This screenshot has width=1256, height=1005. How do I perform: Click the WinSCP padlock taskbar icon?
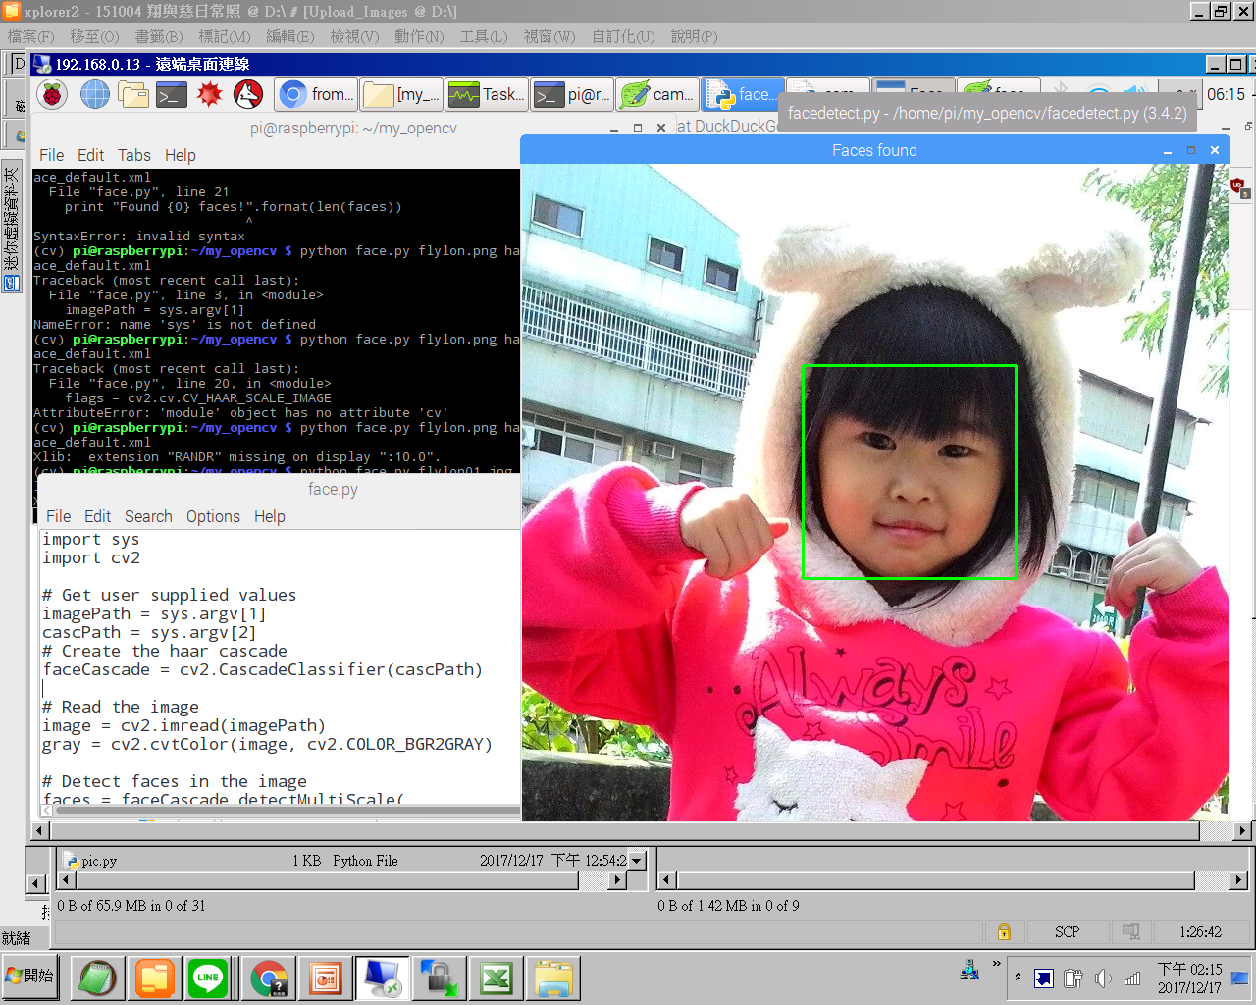[x=439, y=979]
